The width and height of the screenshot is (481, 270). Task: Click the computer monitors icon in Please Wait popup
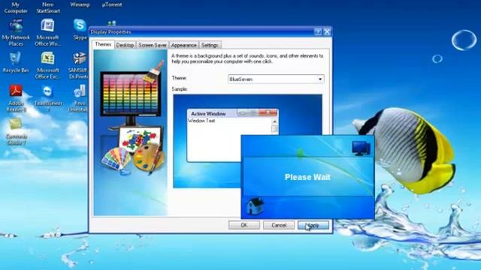pos(361,148)
